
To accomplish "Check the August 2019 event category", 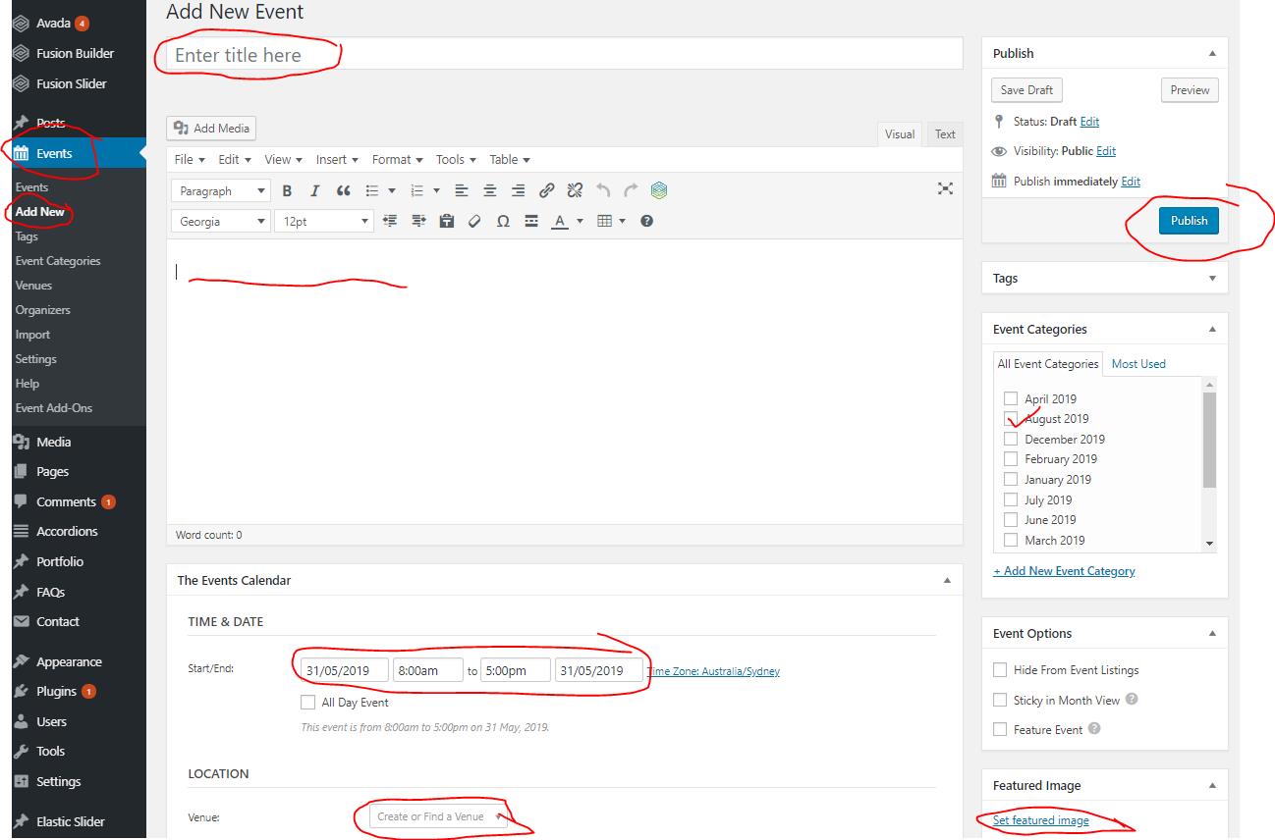I will click(1012, 418).
